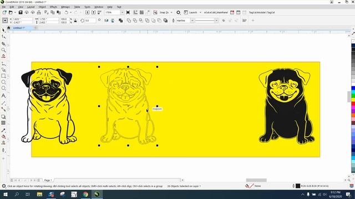Screen dimensions: 355x199
Task: Click the Undo icon
Action: pos(66,12)
